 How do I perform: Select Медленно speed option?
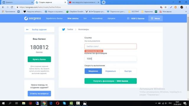[93, 71]
